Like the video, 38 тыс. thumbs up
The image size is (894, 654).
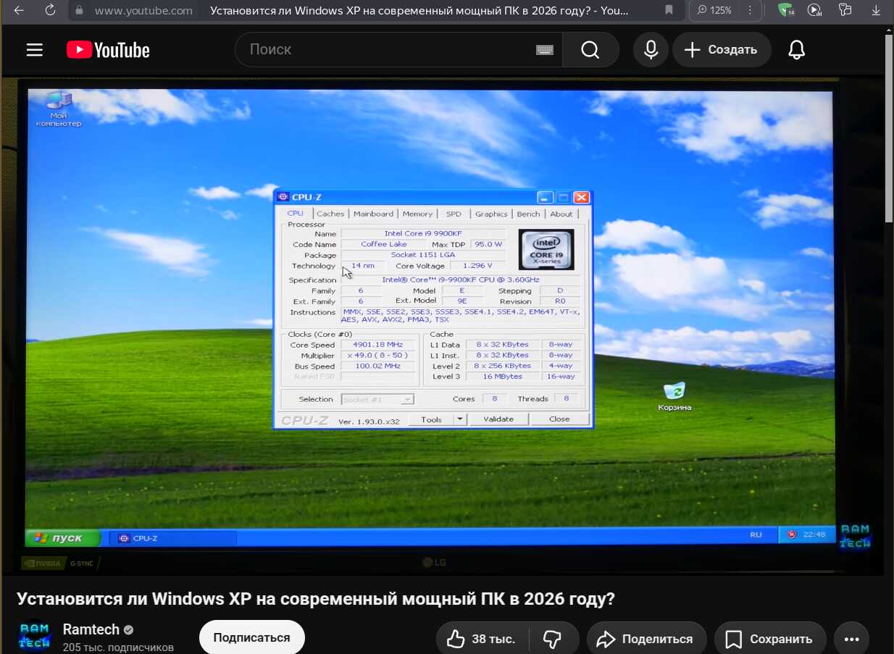click(482, 639)
